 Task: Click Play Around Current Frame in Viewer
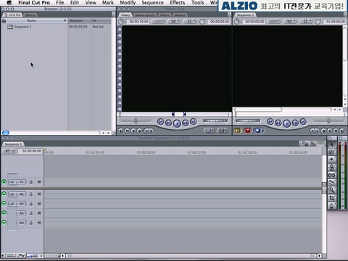[186, 123]
